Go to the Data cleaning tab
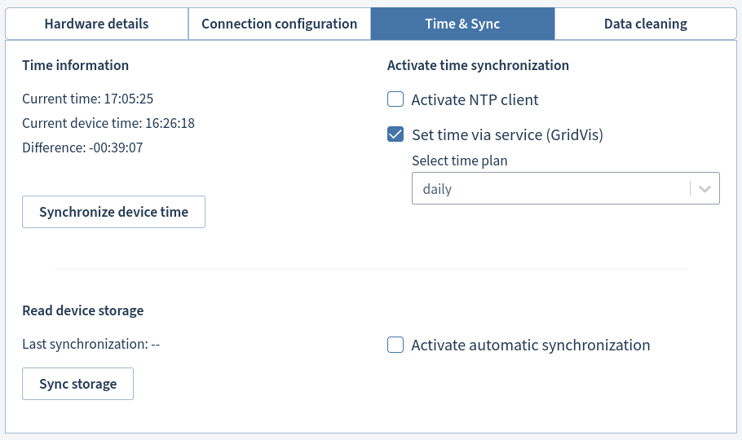Image resolution: width=742 pixels, height=440 pixels. pos(645,24)
